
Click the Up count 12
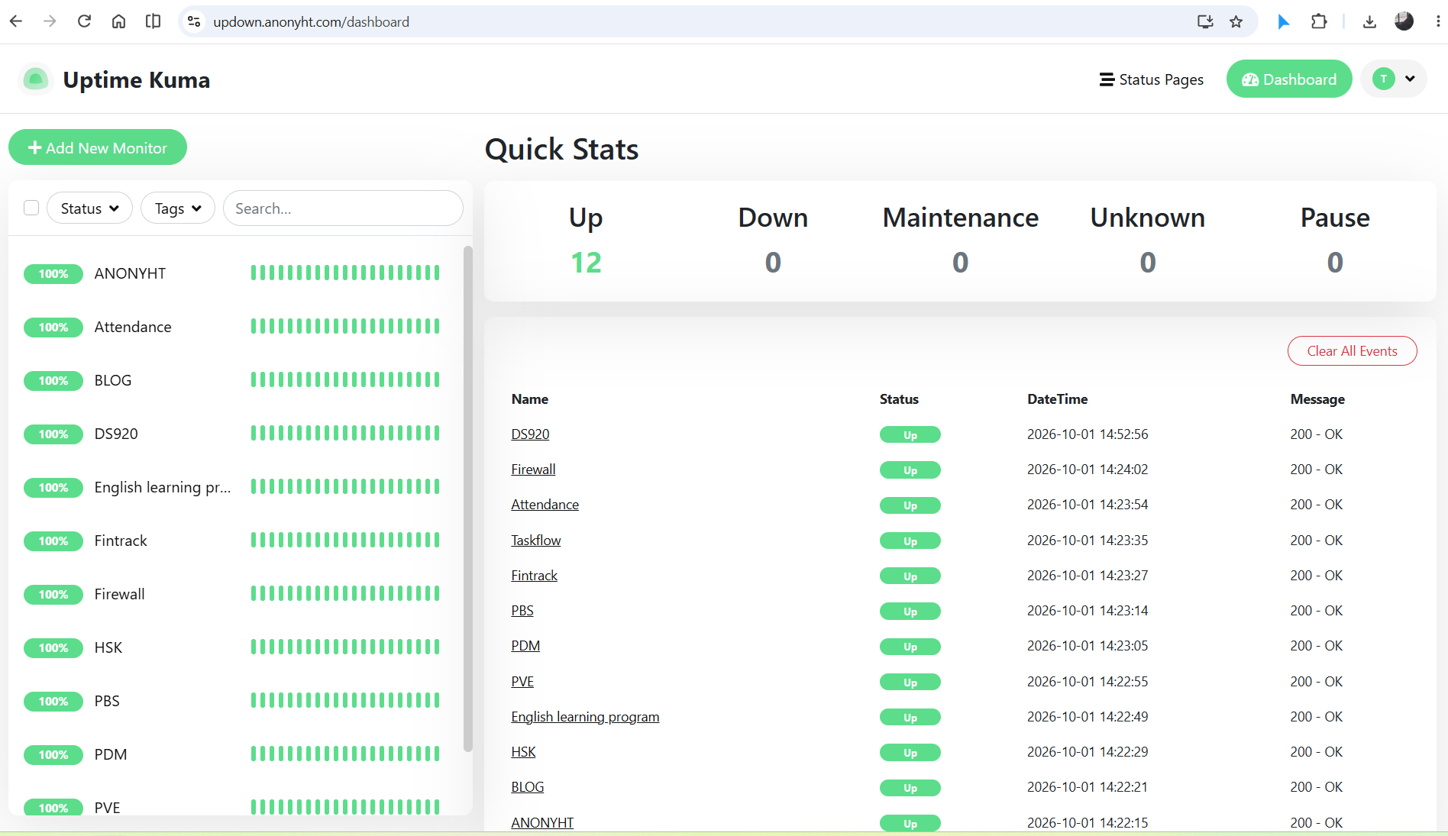coord(586,262)
